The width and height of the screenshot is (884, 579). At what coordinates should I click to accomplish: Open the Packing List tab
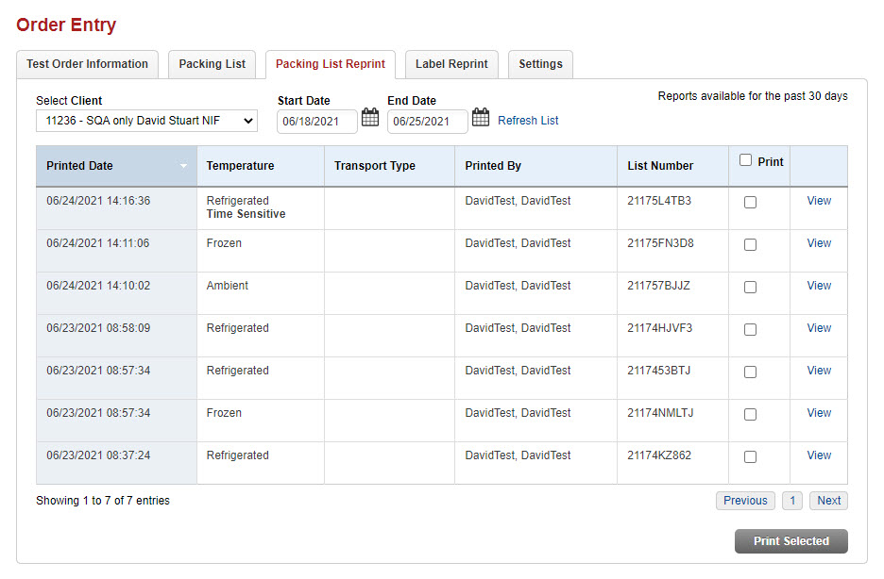(x=212, y=64)
